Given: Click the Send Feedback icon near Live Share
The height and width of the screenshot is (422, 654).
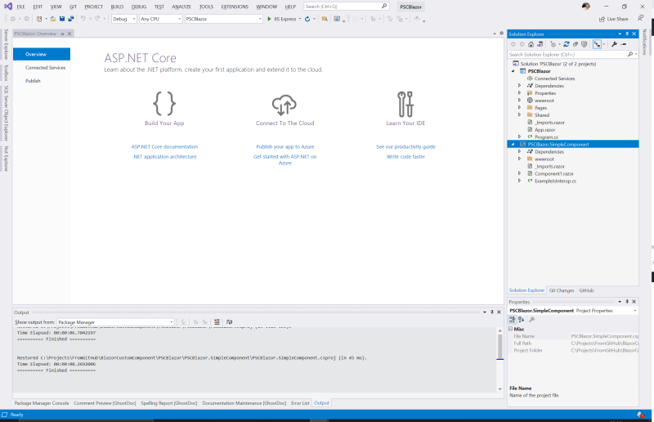Looking at the screenshot, I should tap(640, 18).
